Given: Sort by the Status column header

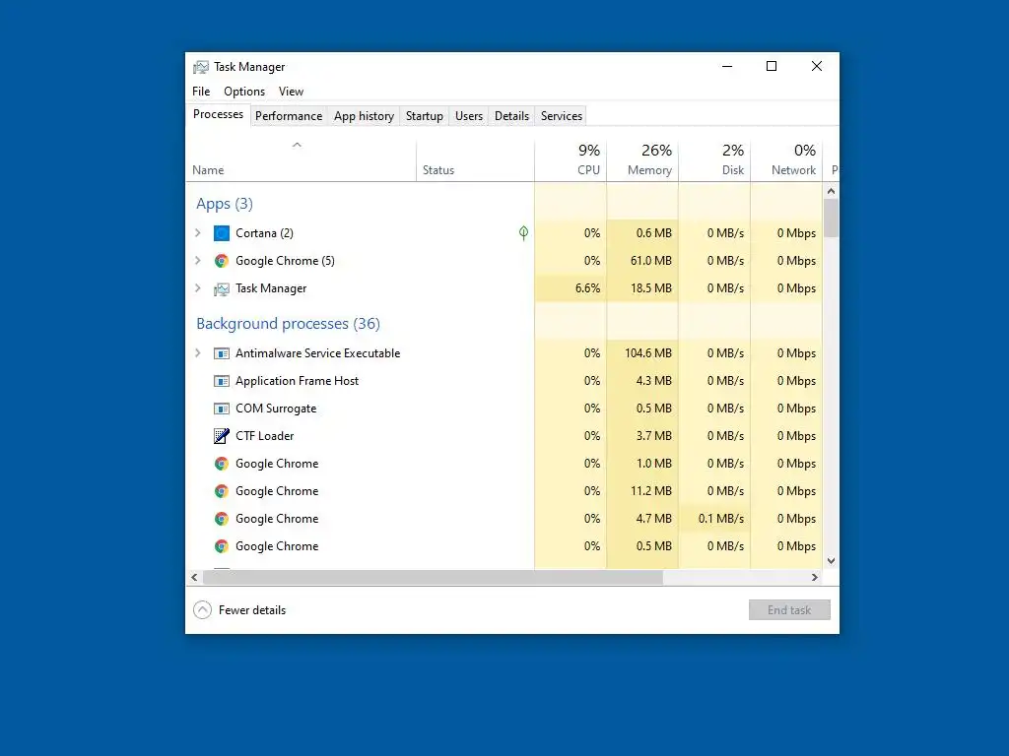Looking at the screenshot, I should click(476, 160).
